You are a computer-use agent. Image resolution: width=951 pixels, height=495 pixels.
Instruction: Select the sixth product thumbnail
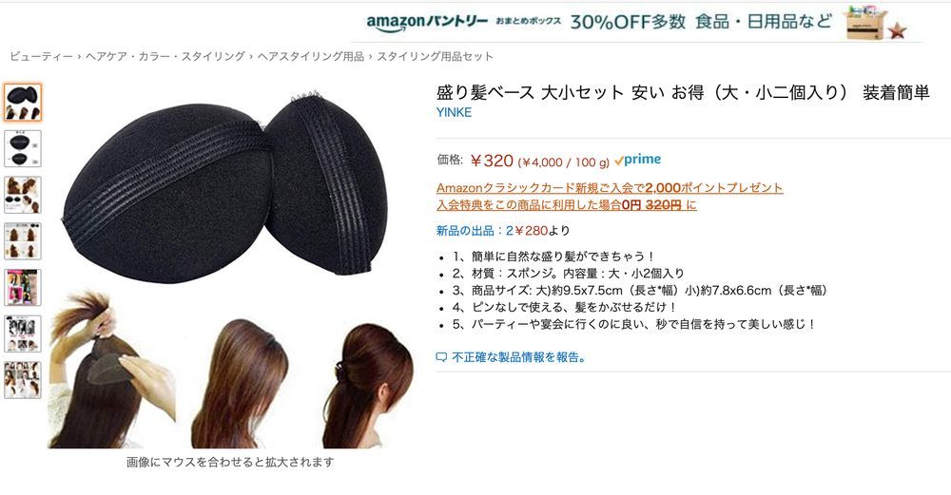tap(23, 333)
